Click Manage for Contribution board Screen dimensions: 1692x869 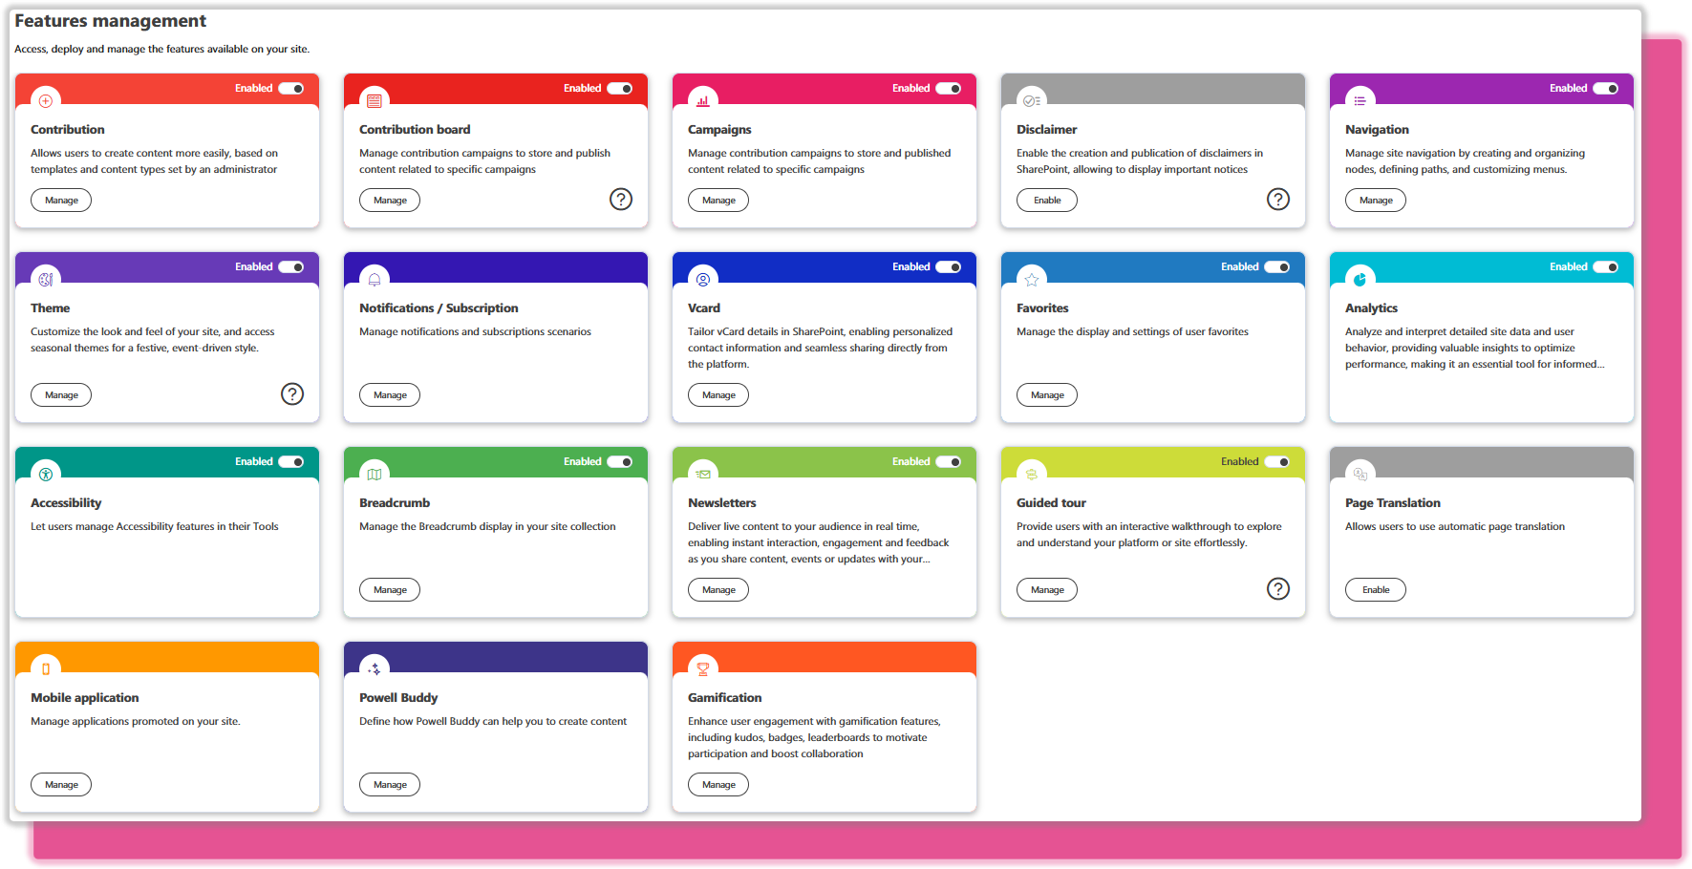coord(390,200)
